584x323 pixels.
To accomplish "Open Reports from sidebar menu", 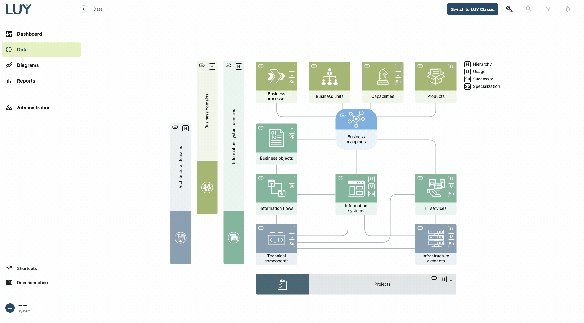I will pyautogui.click(x=26, y=81).
